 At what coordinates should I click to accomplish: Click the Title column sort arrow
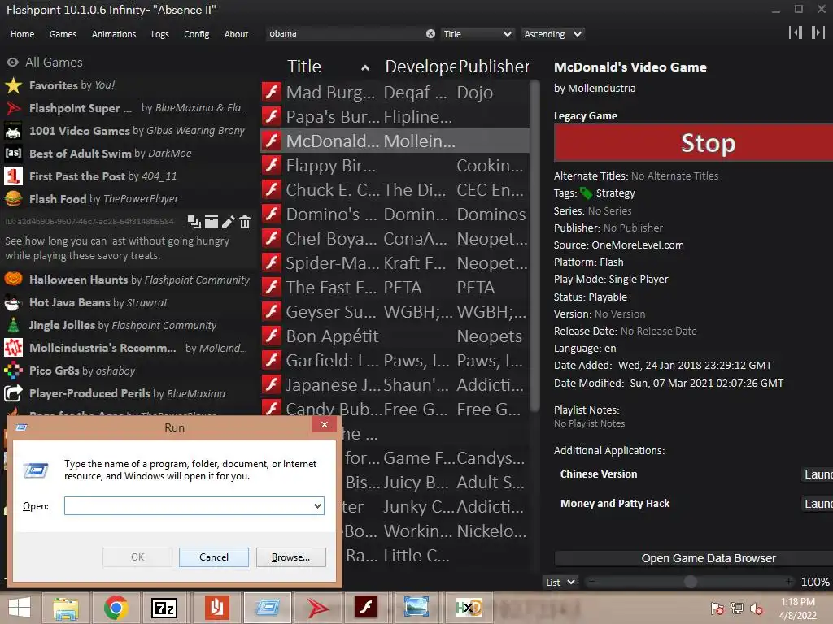coord(365,67)
